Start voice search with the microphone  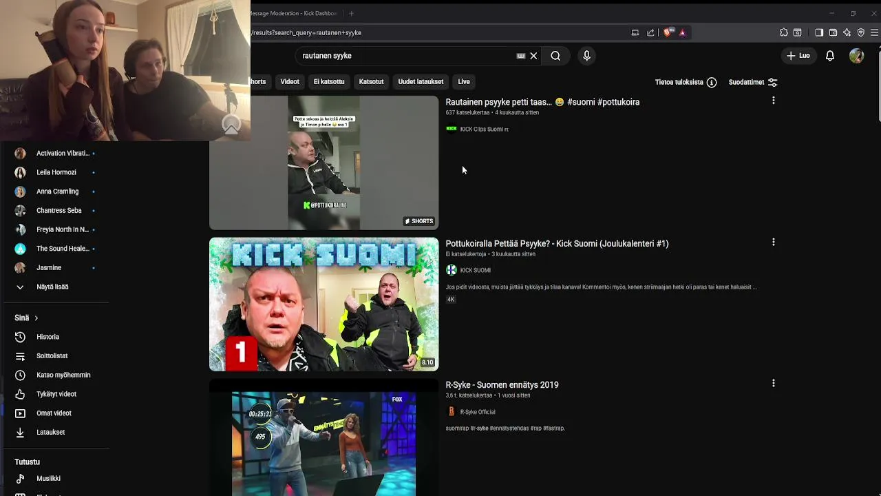(586, 56)
